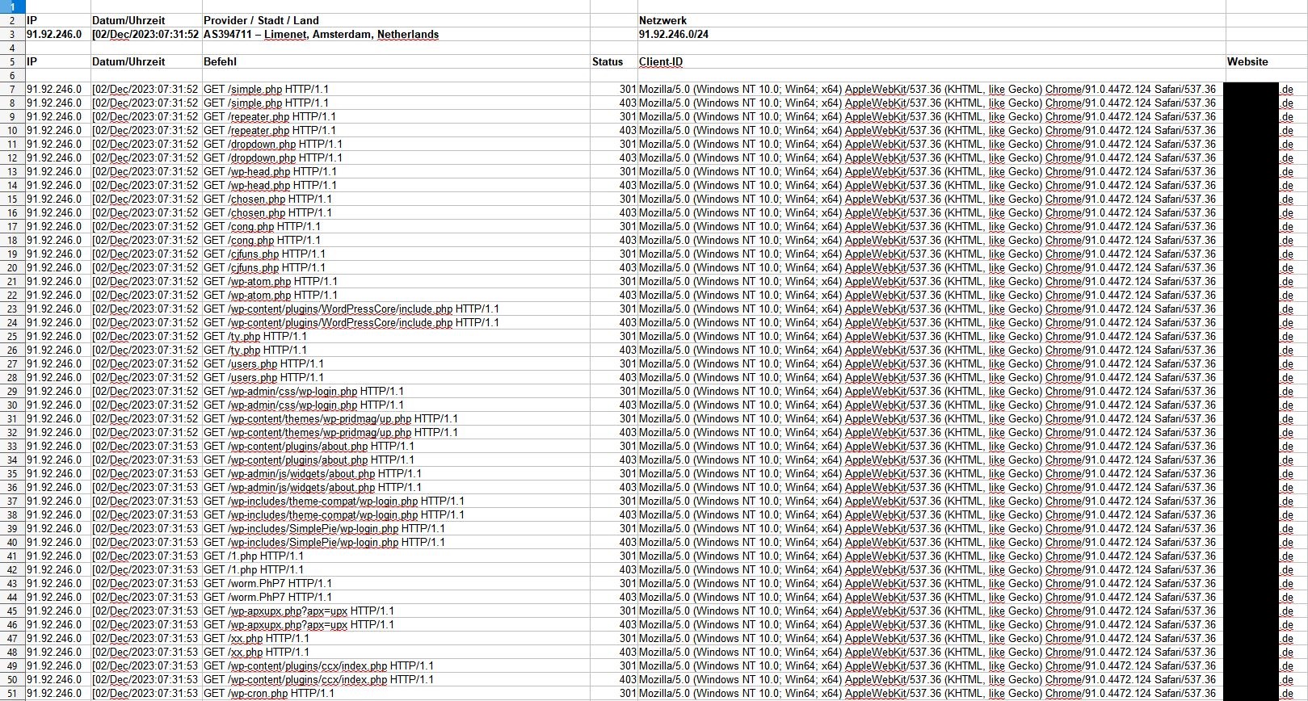
Task: Click 'GET /wp-cron.php HTTP/1.1' cell
Action: pyautogui.click(x=396, y=693)
